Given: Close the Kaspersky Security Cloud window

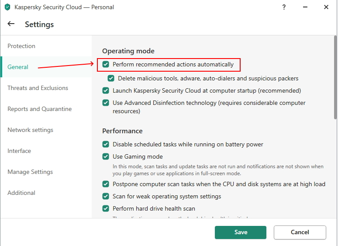Looking at the screenshot, I should tap(326, 7).
